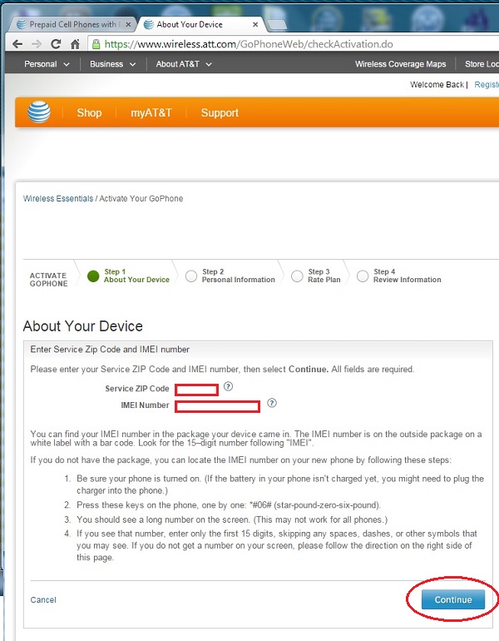The width and height of the screenshot is (499, 641).
Task: Click the Cancel link
Action: tap(43, 599)
